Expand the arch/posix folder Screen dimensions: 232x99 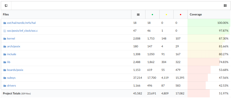(x=14, y=47)
